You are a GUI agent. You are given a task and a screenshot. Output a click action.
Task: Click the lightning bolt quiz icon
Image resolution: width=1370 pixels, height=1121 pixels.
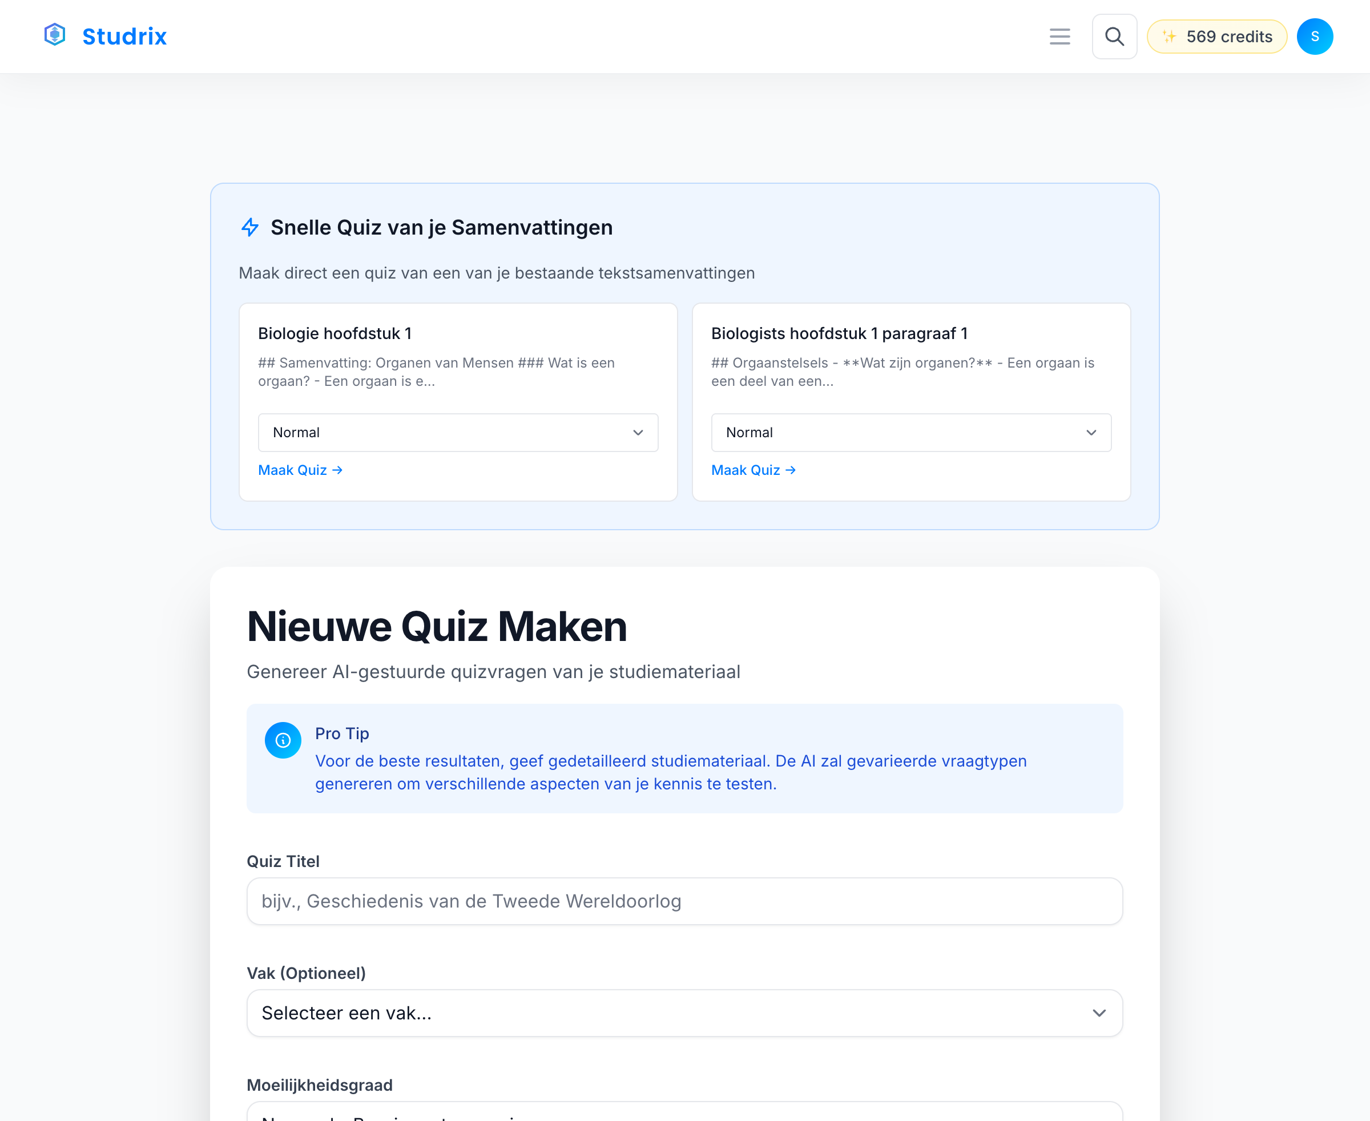(x=249, y=227)
